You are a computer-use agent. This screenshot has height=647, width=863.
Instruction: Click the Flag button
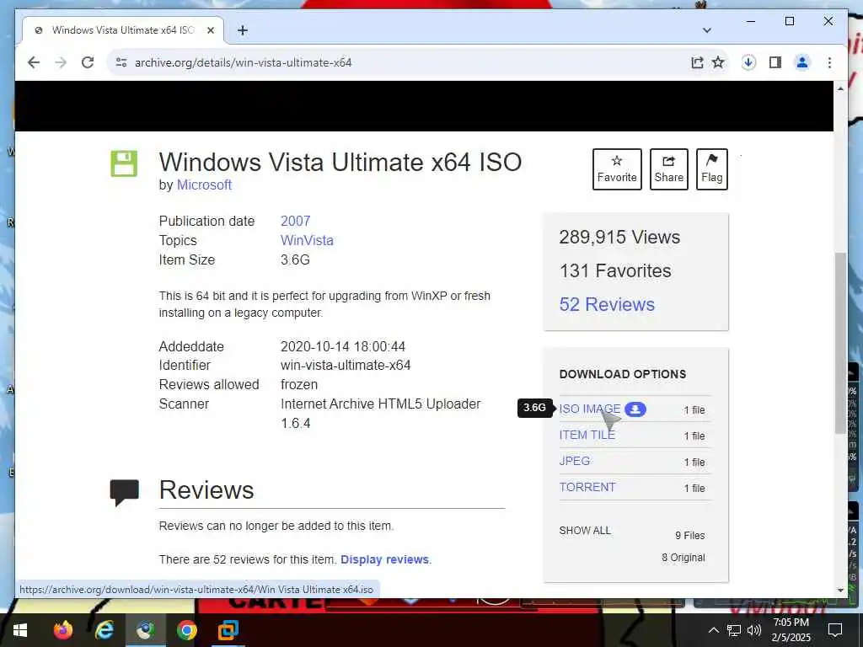click(711, 168)
